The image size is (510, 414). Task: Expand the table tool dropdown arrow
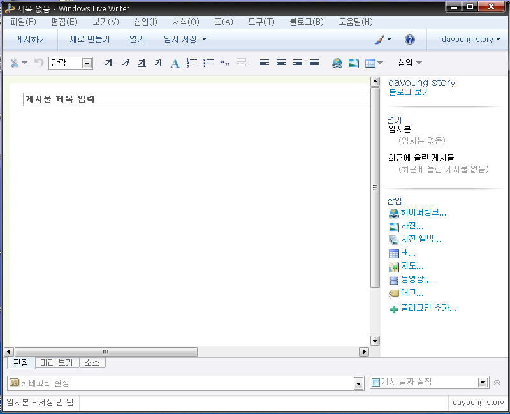[x=380, y=63]
